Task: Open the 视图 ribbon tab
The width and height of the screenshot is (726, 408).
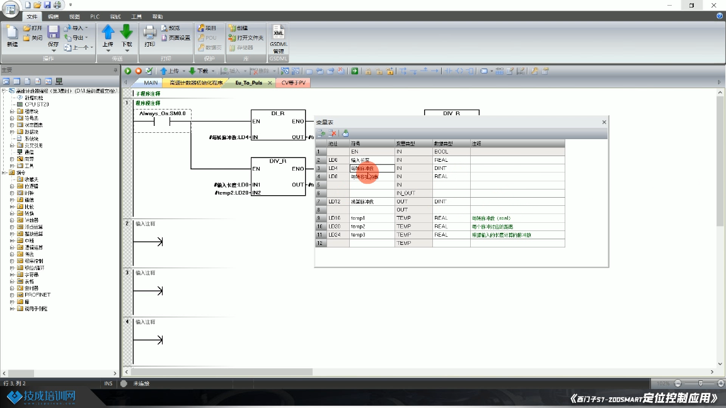Action: [x=74, y=16]
